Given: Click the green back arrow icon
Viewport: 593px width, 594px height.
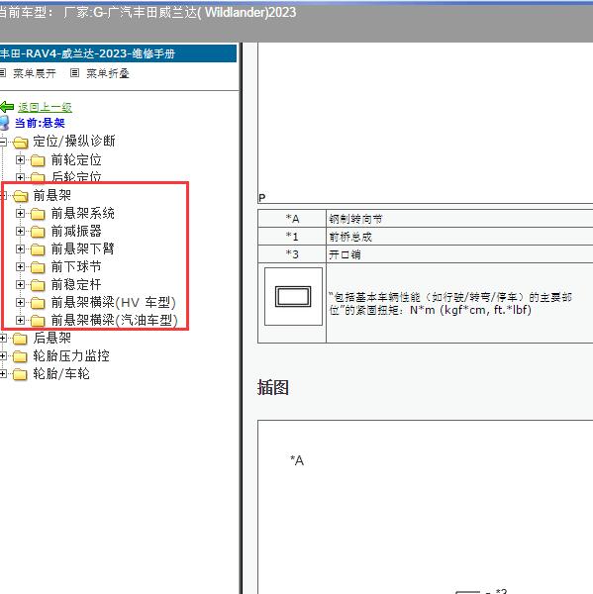Looking at the screenshot, I should pos(7,107).
